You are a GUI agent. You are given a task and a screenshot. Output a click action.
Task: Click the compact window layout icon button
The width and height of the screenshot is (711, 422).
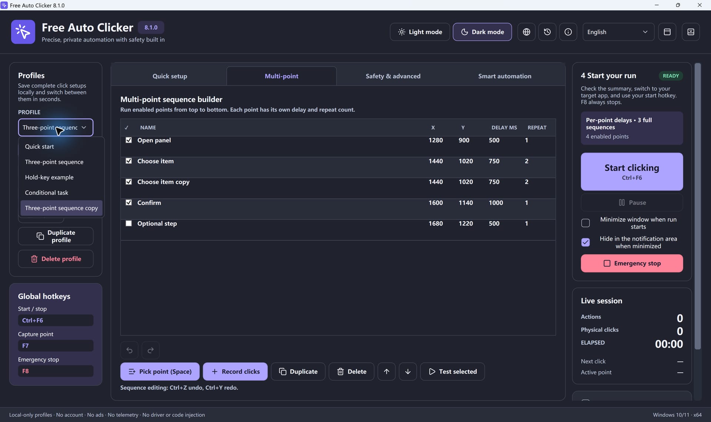click(x=667, y=32)
